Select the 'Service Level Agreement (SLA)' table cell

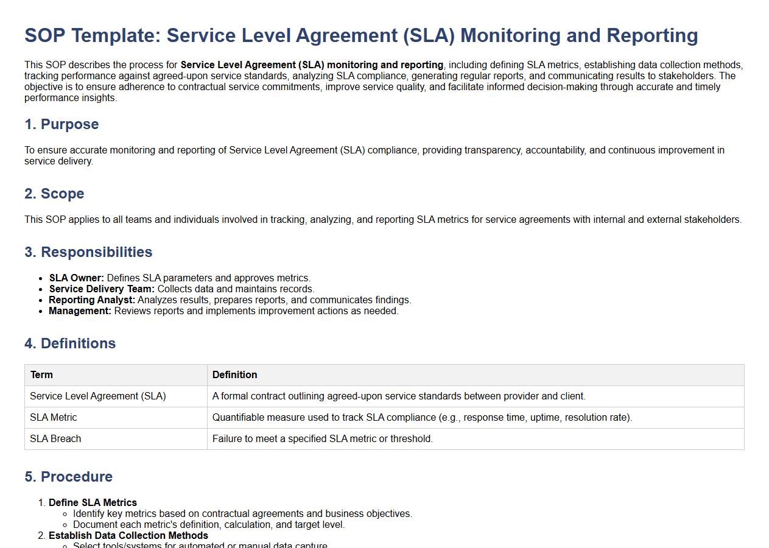click(x=97, y=396)
